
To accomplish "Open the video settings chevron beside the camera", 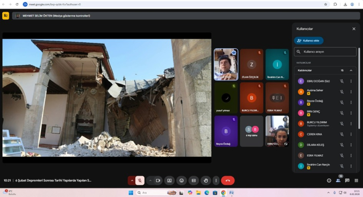I will (x=150, y=180).
